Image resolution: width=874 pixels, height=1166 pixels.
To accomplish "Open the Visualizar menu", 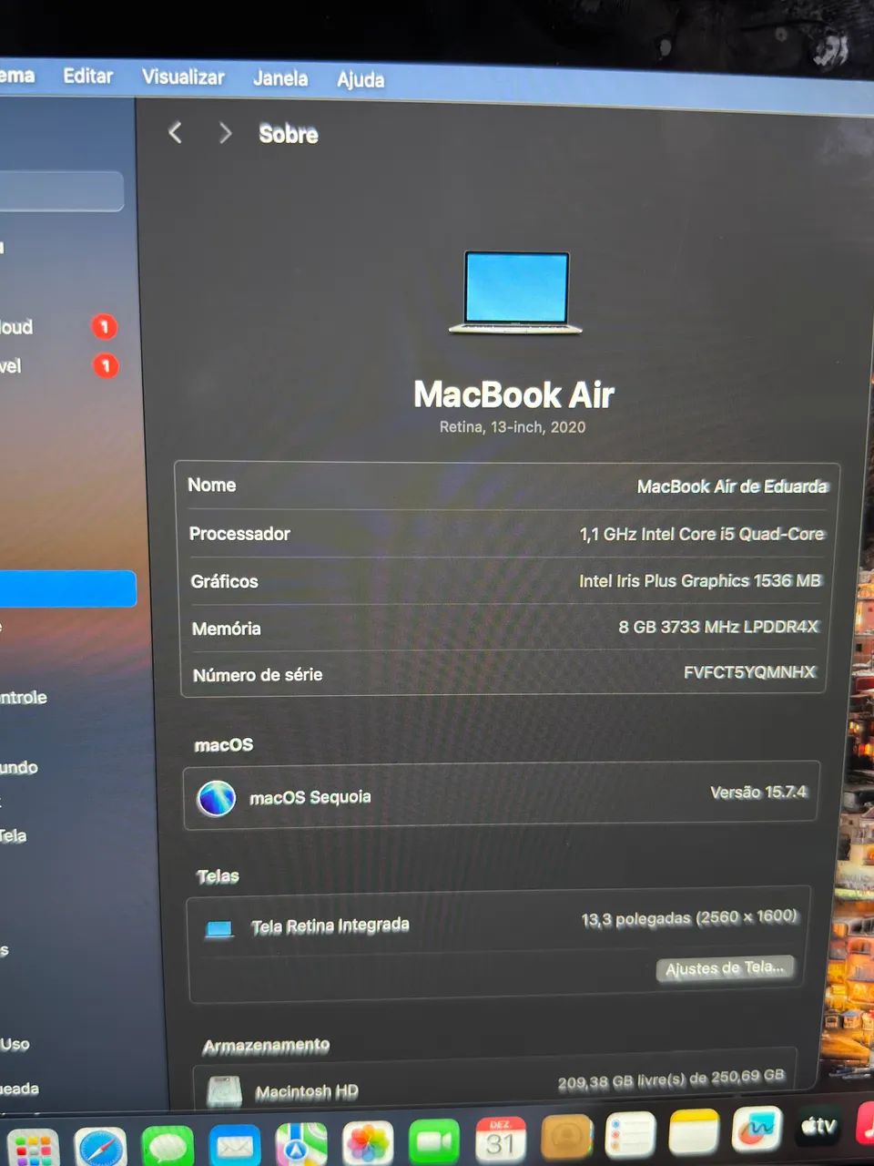I will (183, 77).
